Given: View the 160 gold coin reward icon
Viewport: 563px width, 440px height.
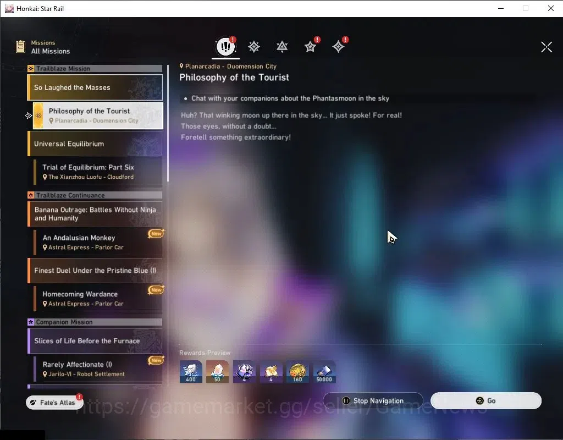Looking at the screenshot, I should pyautogui.click(x=297, y=371).
